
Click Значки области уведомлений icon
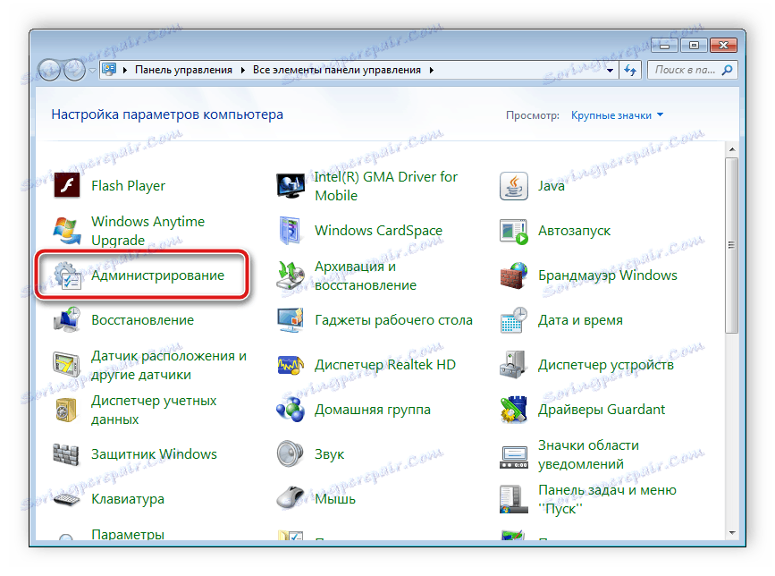(x=513, y=457)
